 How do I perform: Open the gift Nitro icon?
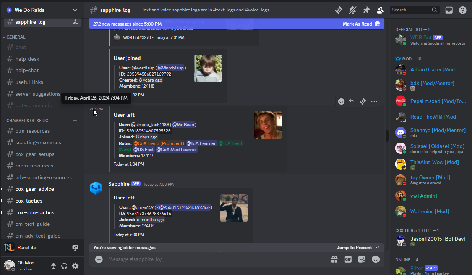[334, 259]
